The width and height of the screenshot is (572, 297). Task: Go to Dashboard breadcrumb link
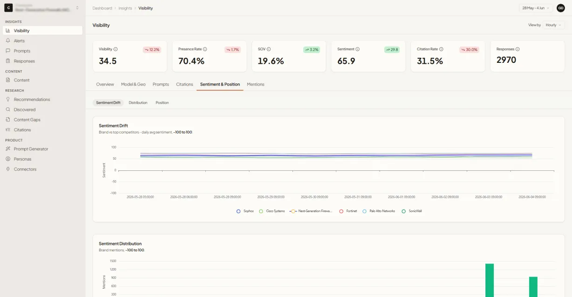click(x=102, y=8)
